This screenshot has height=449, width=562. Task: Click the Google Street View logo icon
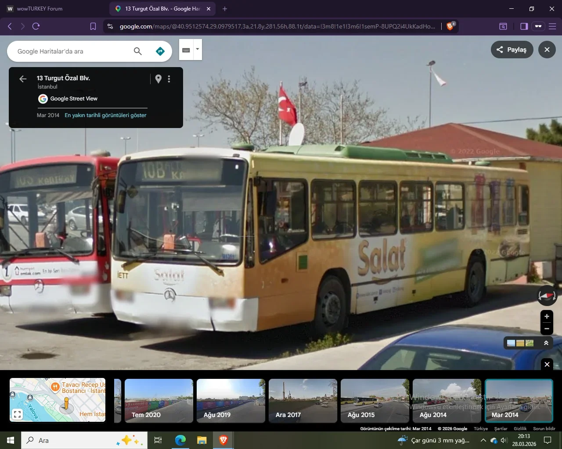42,99
